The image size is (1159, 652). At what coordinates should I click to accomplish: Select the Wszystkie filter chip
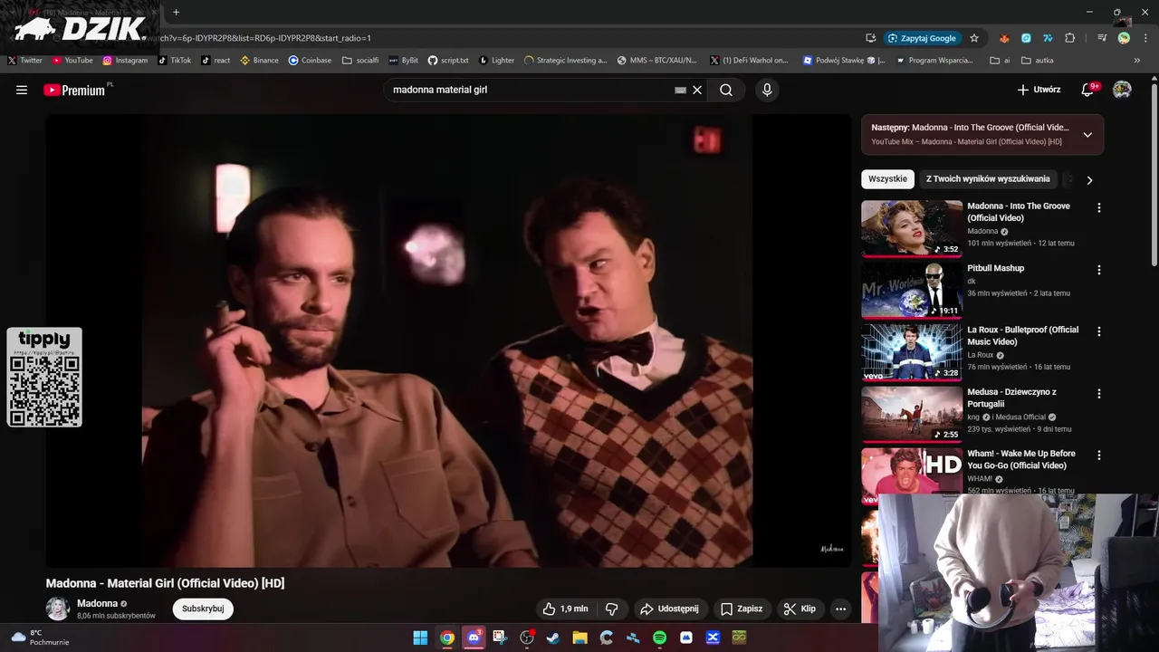(x=887, y=179)
